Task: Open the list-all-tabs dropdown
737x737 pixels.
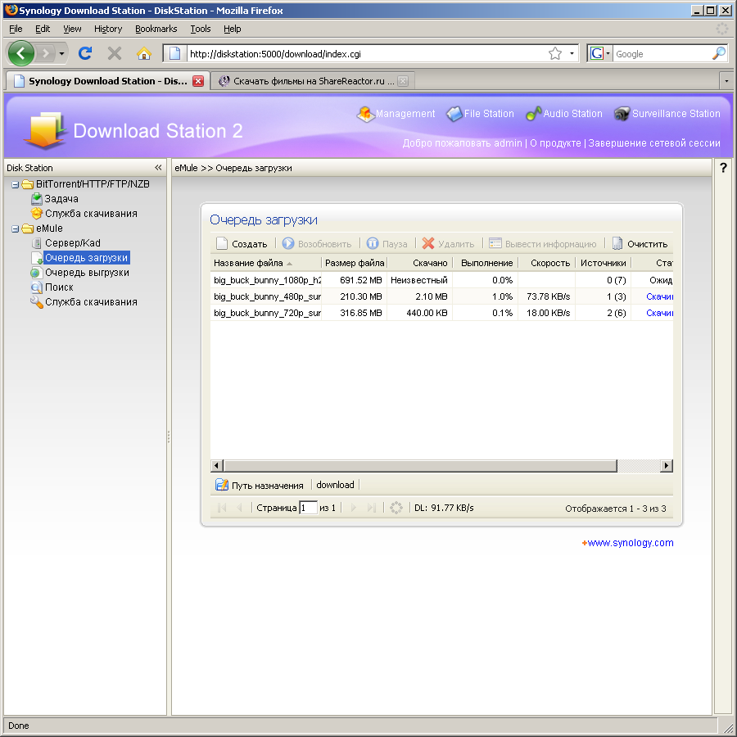Action: click(x=726, y=81)
